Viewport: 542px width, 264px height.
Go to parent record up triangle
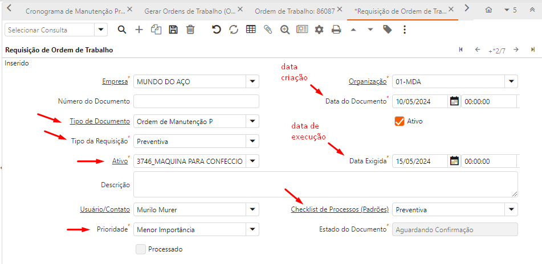[353, 30]
